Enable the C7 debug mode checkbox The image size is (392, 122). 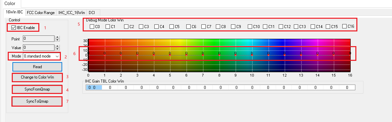coord(203,26)
